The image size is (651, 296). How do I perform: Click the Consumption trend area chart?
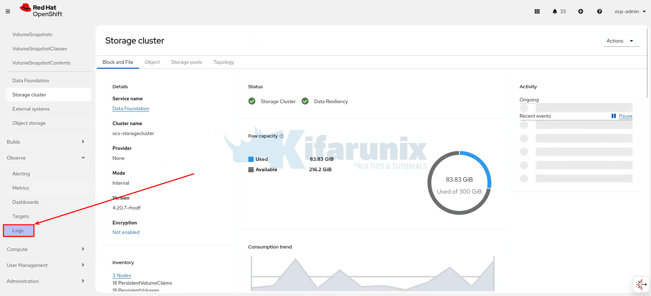pyautogui.click(x=373, y=274)
